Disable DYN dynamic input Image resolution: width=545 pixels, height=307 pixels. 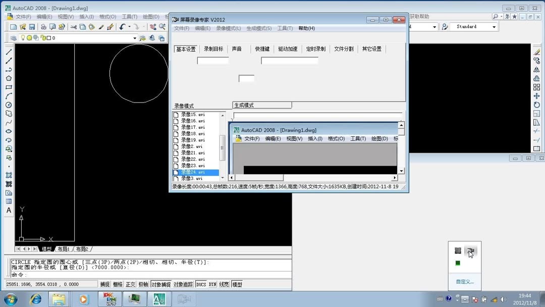(212, 284)
